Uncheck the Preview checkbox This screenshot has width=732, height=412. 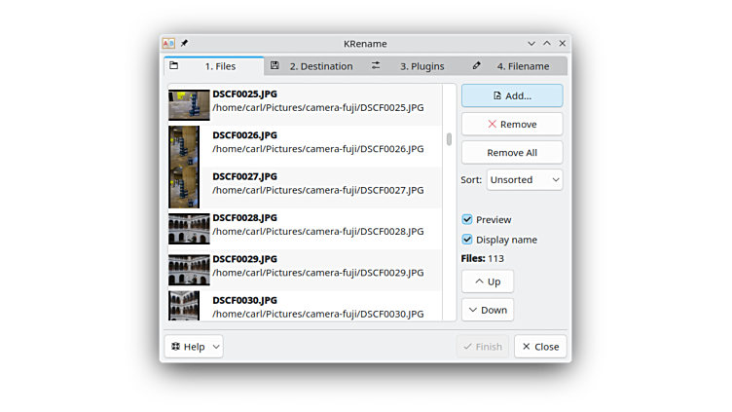tap(467, 220)
